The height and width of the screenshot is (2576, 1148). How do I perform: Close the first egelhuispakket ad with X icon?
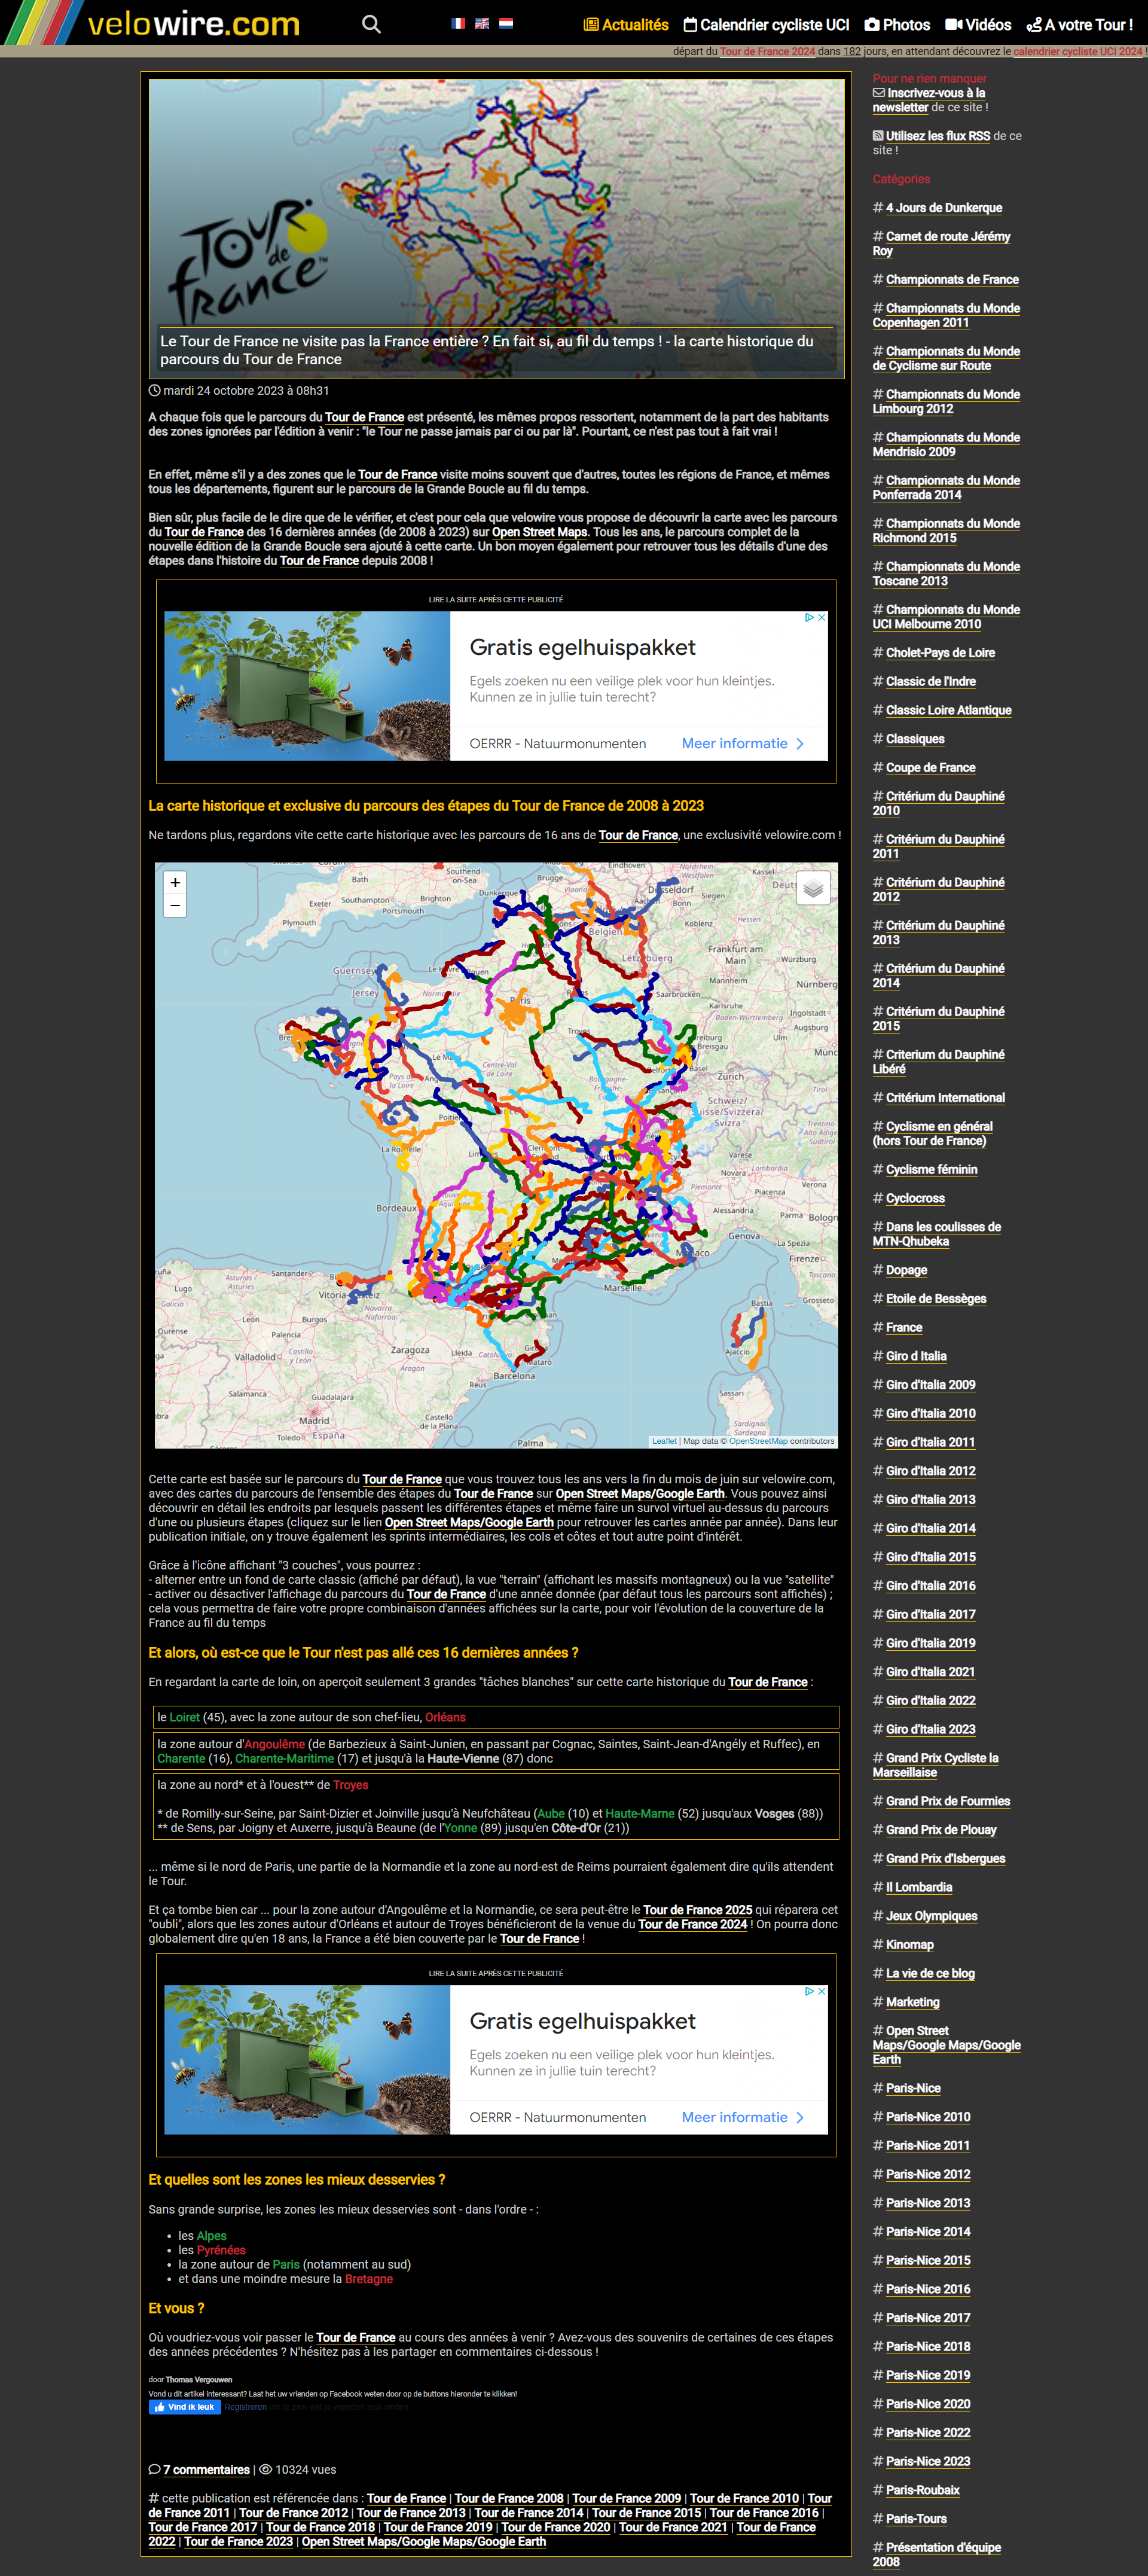(x=822, y=617)
